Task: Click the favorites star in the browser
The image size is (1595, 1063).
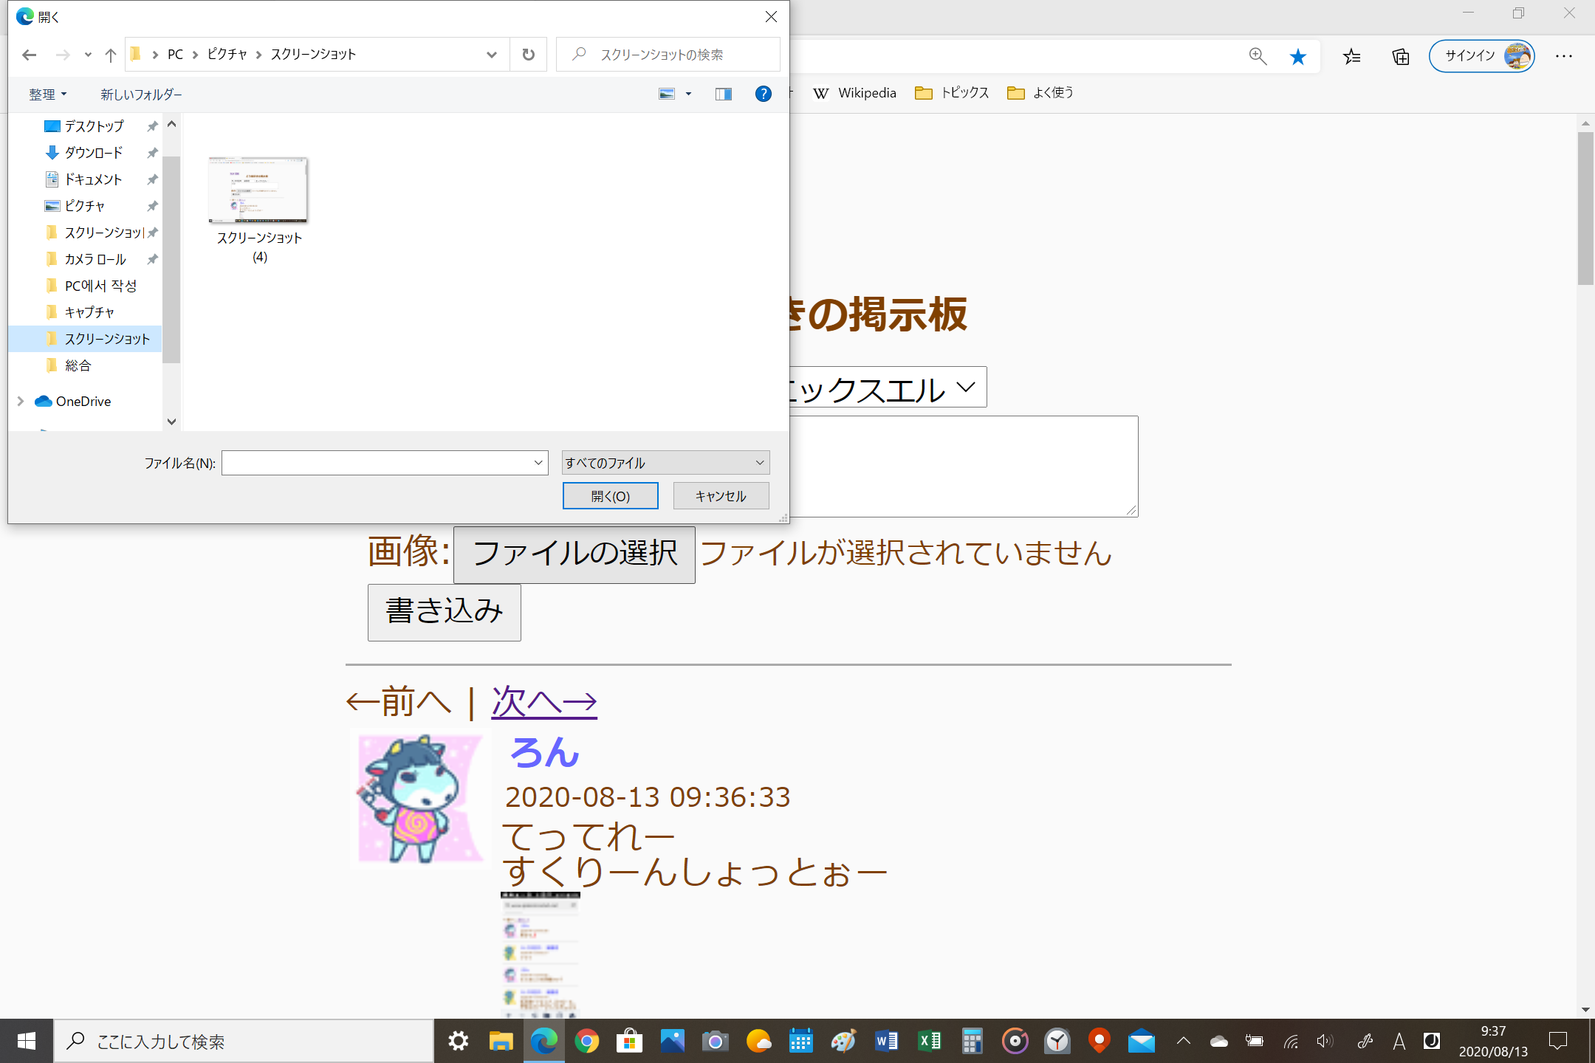Action: coord(1297,57)
